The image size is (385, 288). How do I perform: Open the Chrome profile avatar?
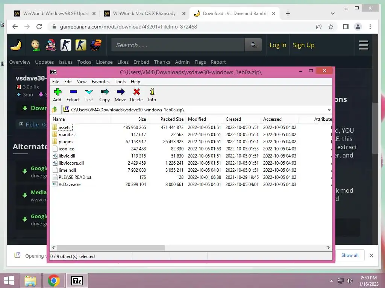tap(358, 27)
